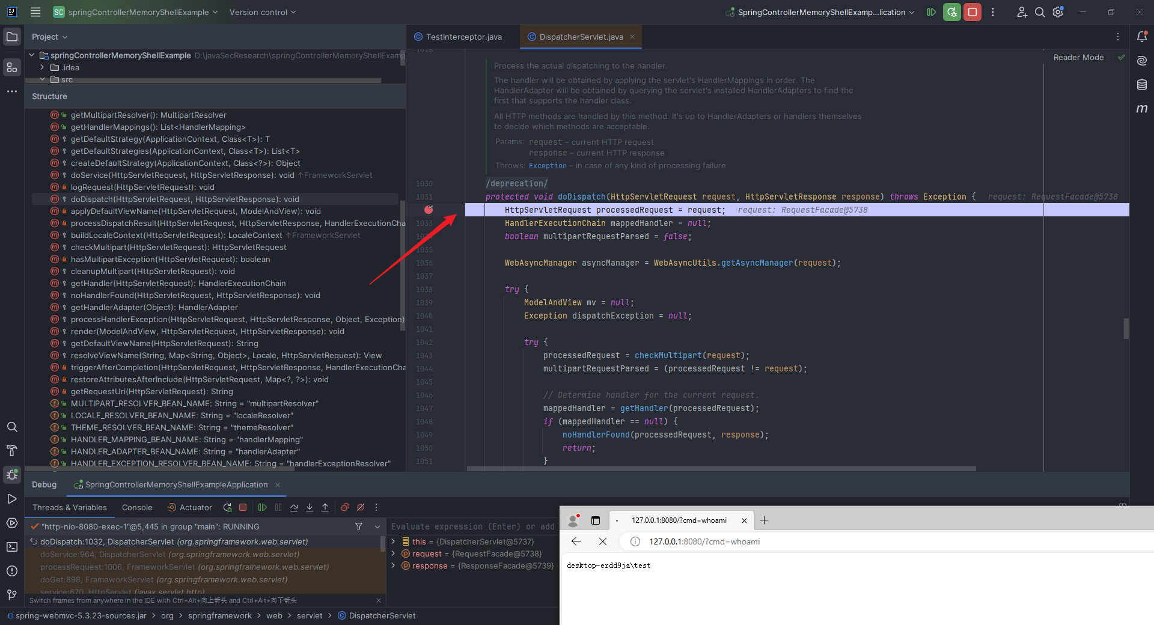Open the Project view selector dropdown
The image size is (1154, 625).
[x=49, y=37]
